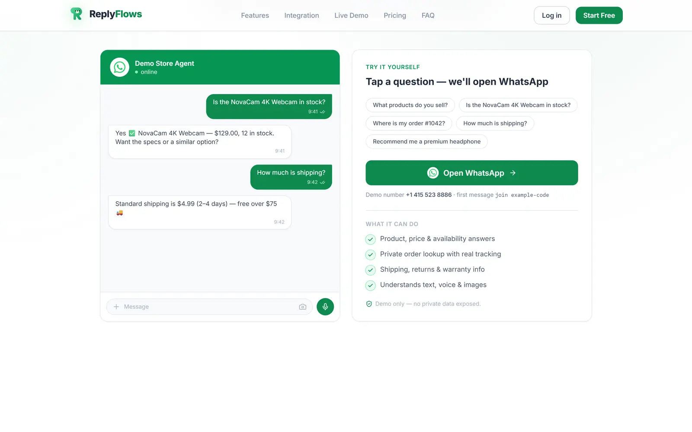Open the Features nav item
Screen dimensions: 692x432
click(255, 16)
